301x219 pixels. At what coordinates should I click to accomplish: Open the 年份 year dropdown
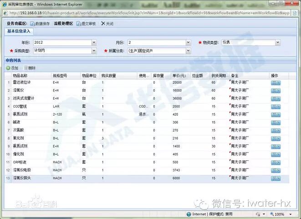[x=94, y=42]
